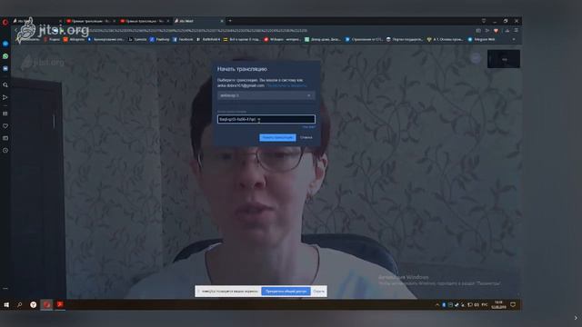This screenshot has height=327, width=582.
Task: Switch keyboard language РУС indicator
Action: coord(485,305)
